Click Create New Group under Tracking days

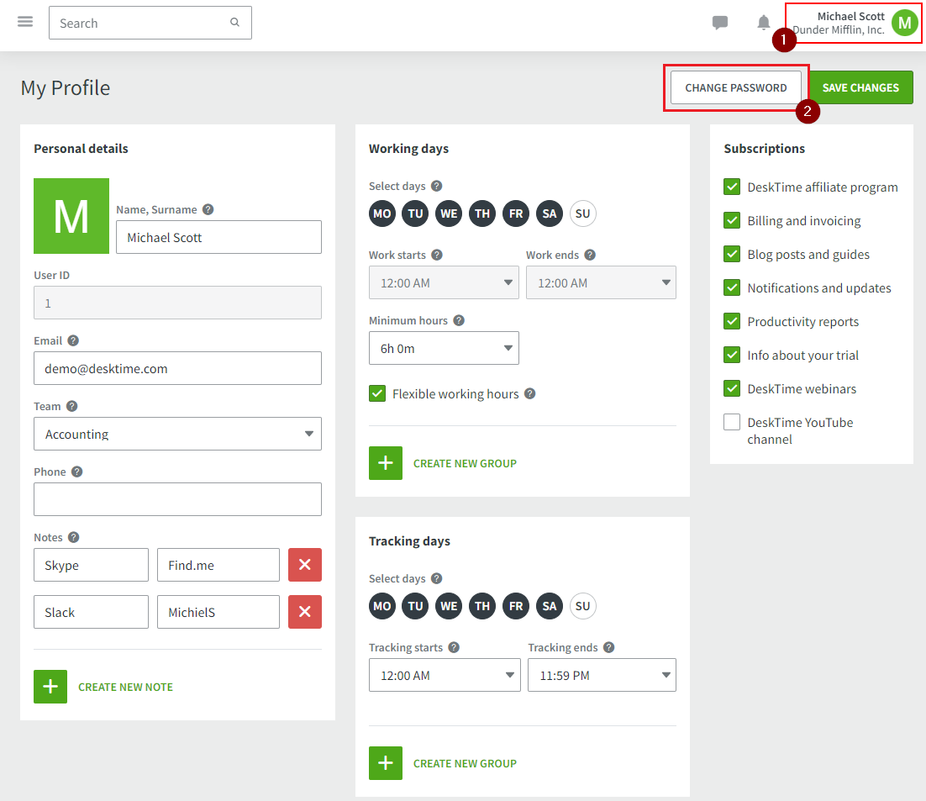point(465,764)
